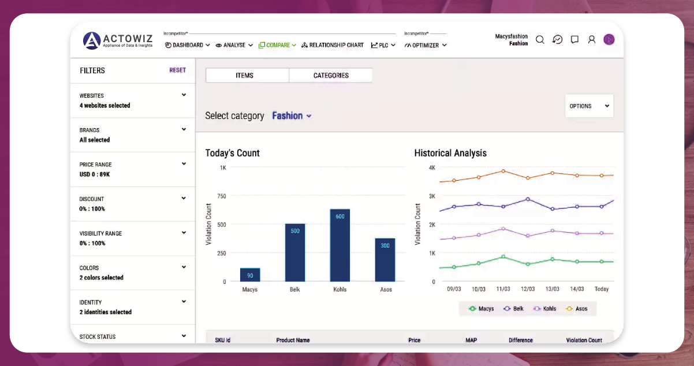Toggle Asos series in legend
Image resolution: width=694 pixels, height=366 pixels.
pos(576,309)
